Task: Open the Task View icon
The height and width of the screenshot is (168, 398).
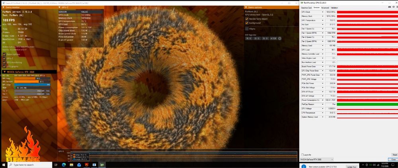Action: click(56, 165)
